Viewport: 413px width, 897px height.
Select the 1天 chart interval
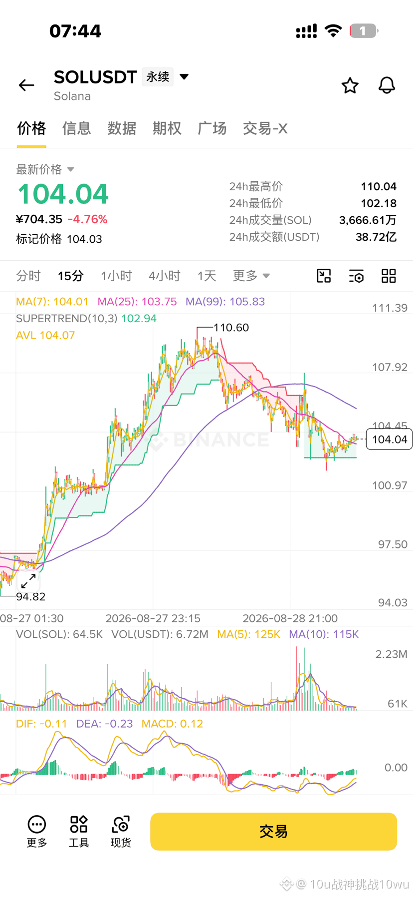click(x=206, y=276)
